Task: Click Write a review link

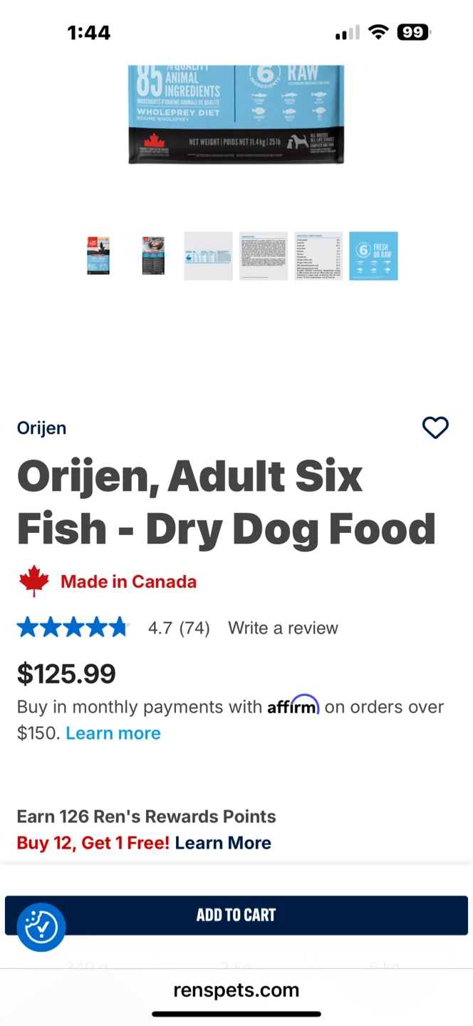Action: pyautogui.click(x=283, y=628)
